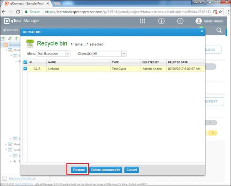
Task: Open the help question mark icon
Action: (x=180, y=21)
